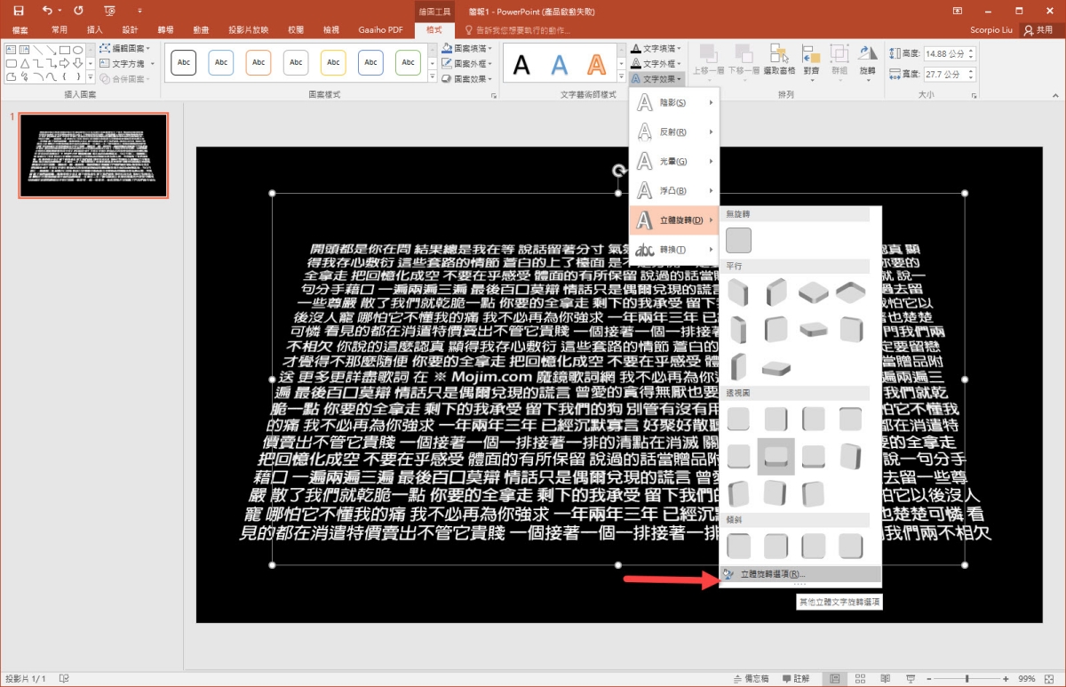Toggle normal view button in status bar
The height and width of the screenshot is (687, 1066).
834,678
